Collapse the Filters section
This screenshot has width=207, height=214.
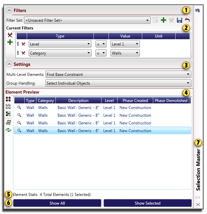(x=9, y=10)
